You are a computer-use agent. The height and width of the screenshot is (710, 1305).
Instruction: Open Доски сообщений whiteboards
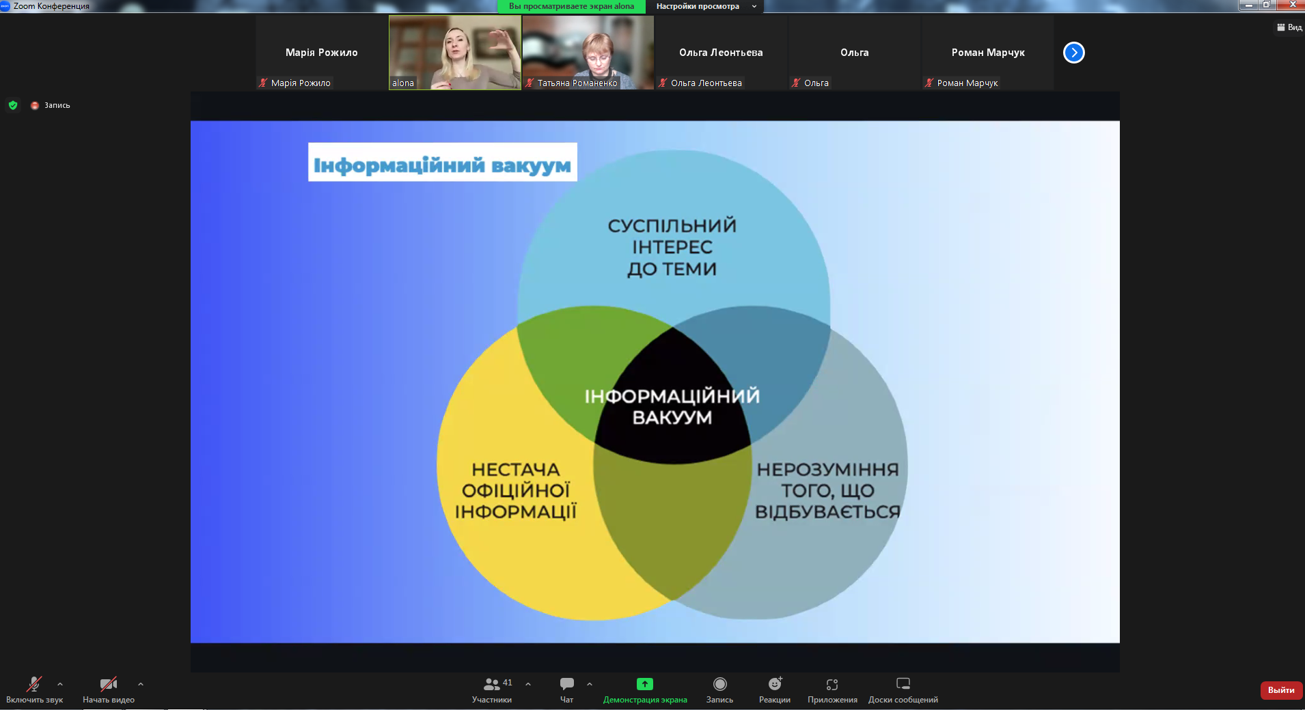903,684
